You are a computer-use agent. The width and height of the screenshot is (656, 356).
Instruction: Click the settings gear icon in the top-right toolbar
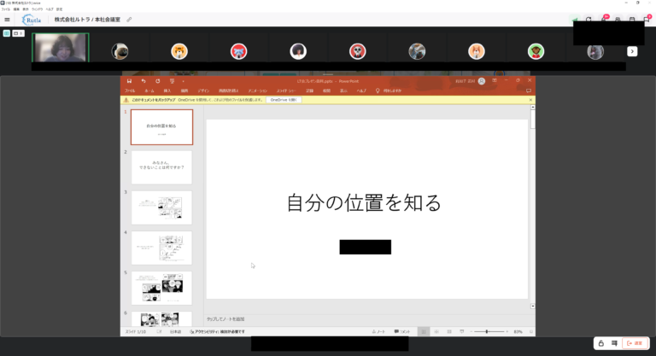(x=618, y=19)
